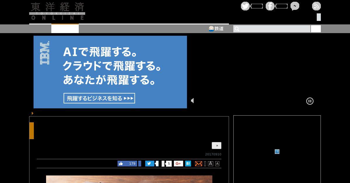Open the RSS feed icon
The image size is (350, 183).
[x=316, y=6]
